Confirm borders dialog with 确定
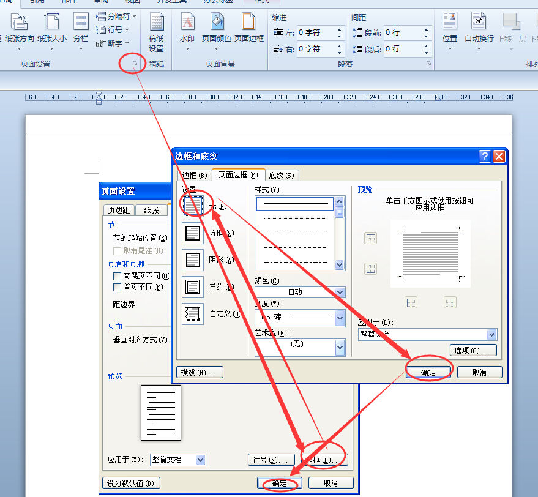 (x=428, y=372)
